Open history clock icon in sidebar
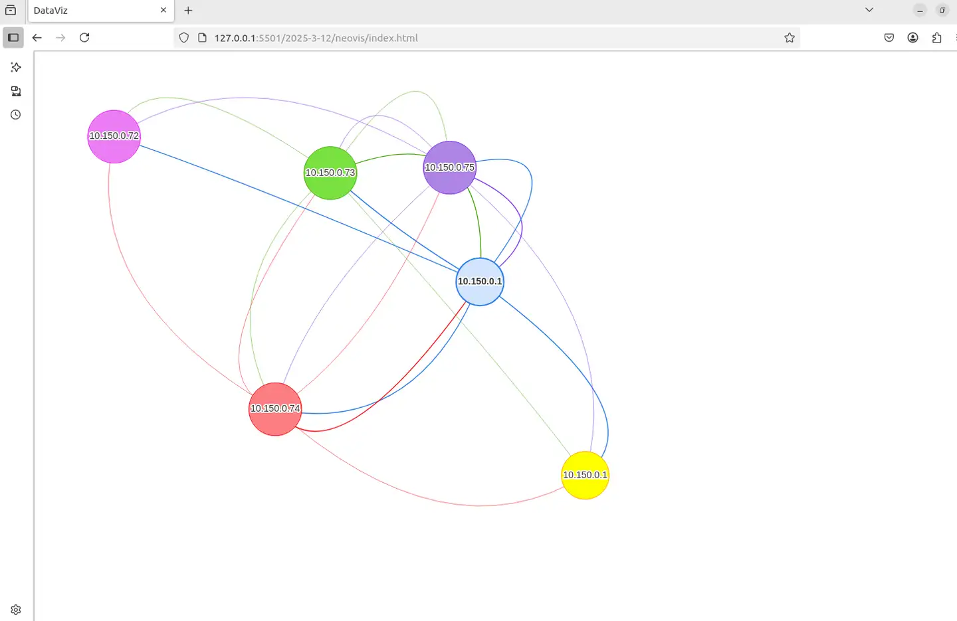The height and width of the screenshot is (621, 957). point(16,115)
